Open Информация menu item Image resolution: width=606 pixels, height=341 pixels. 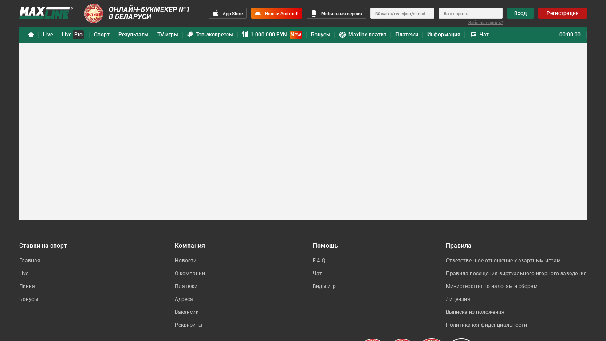coord(444,35)
